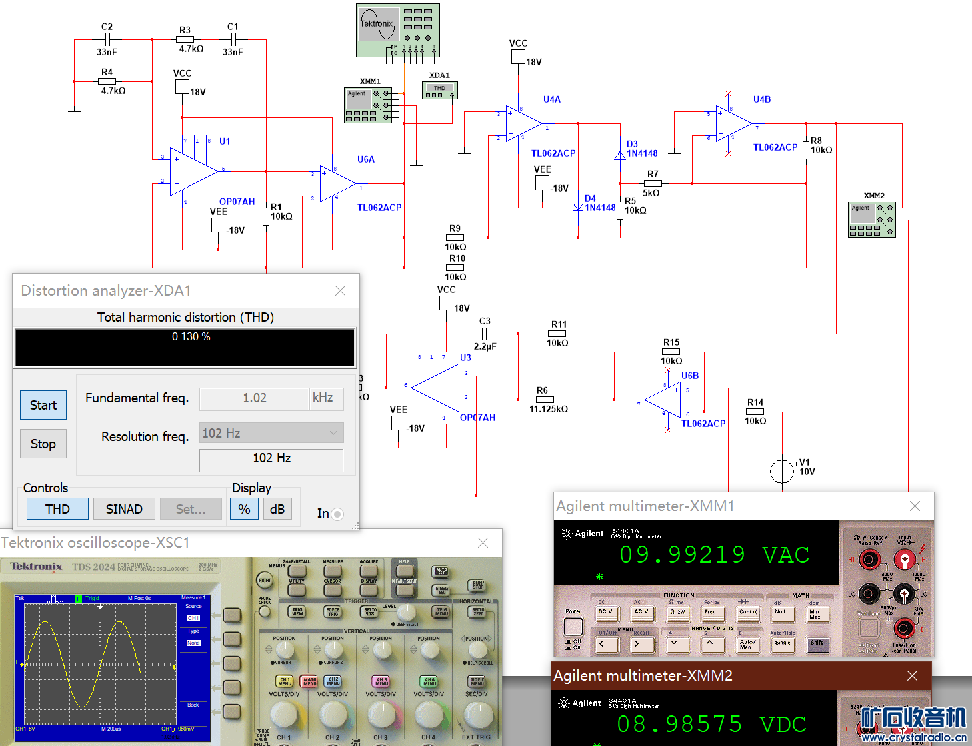
Task: Open the oscilloscope CURSOR menu
Action: coord(333,589)
